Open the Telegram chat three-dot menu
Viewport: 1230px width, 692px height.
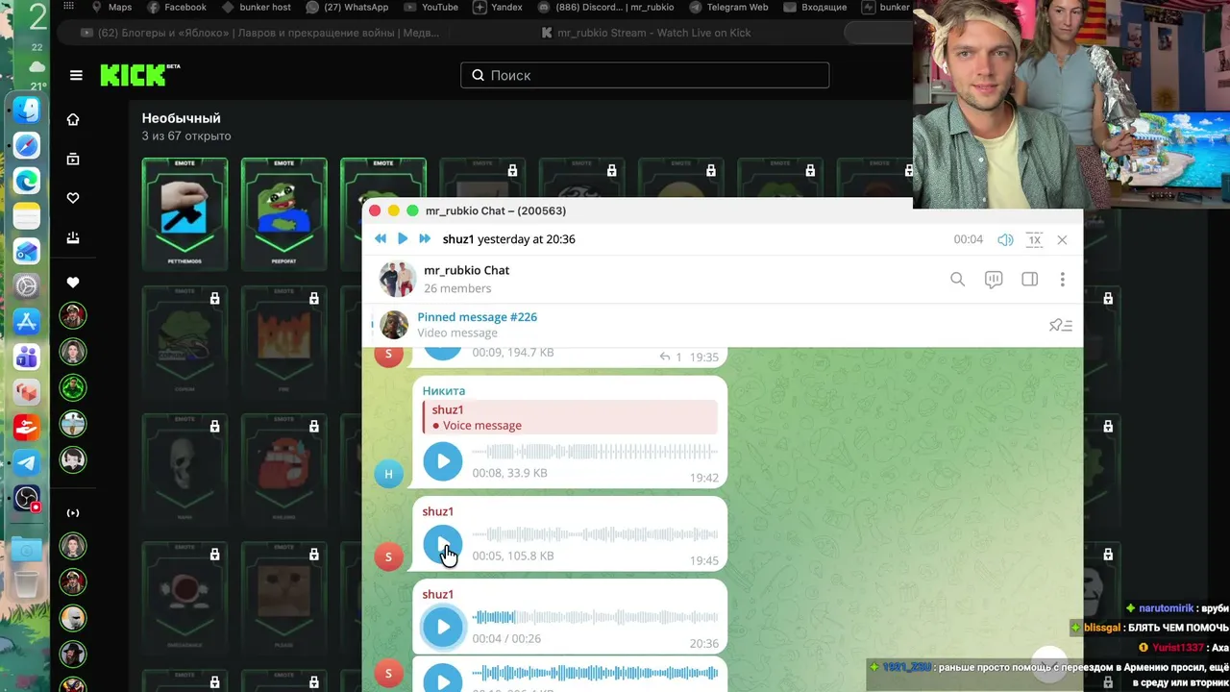click(x=1062, y=280)
